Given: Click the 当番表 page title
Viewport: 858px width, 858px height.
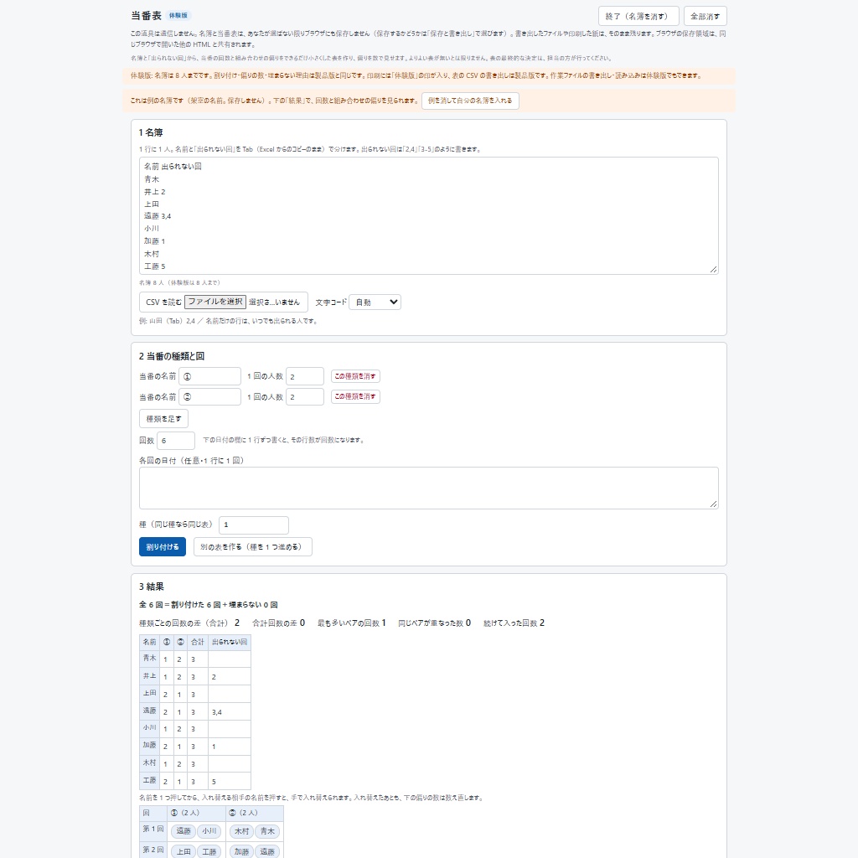Looking at the screenshot, I should 146,16.
